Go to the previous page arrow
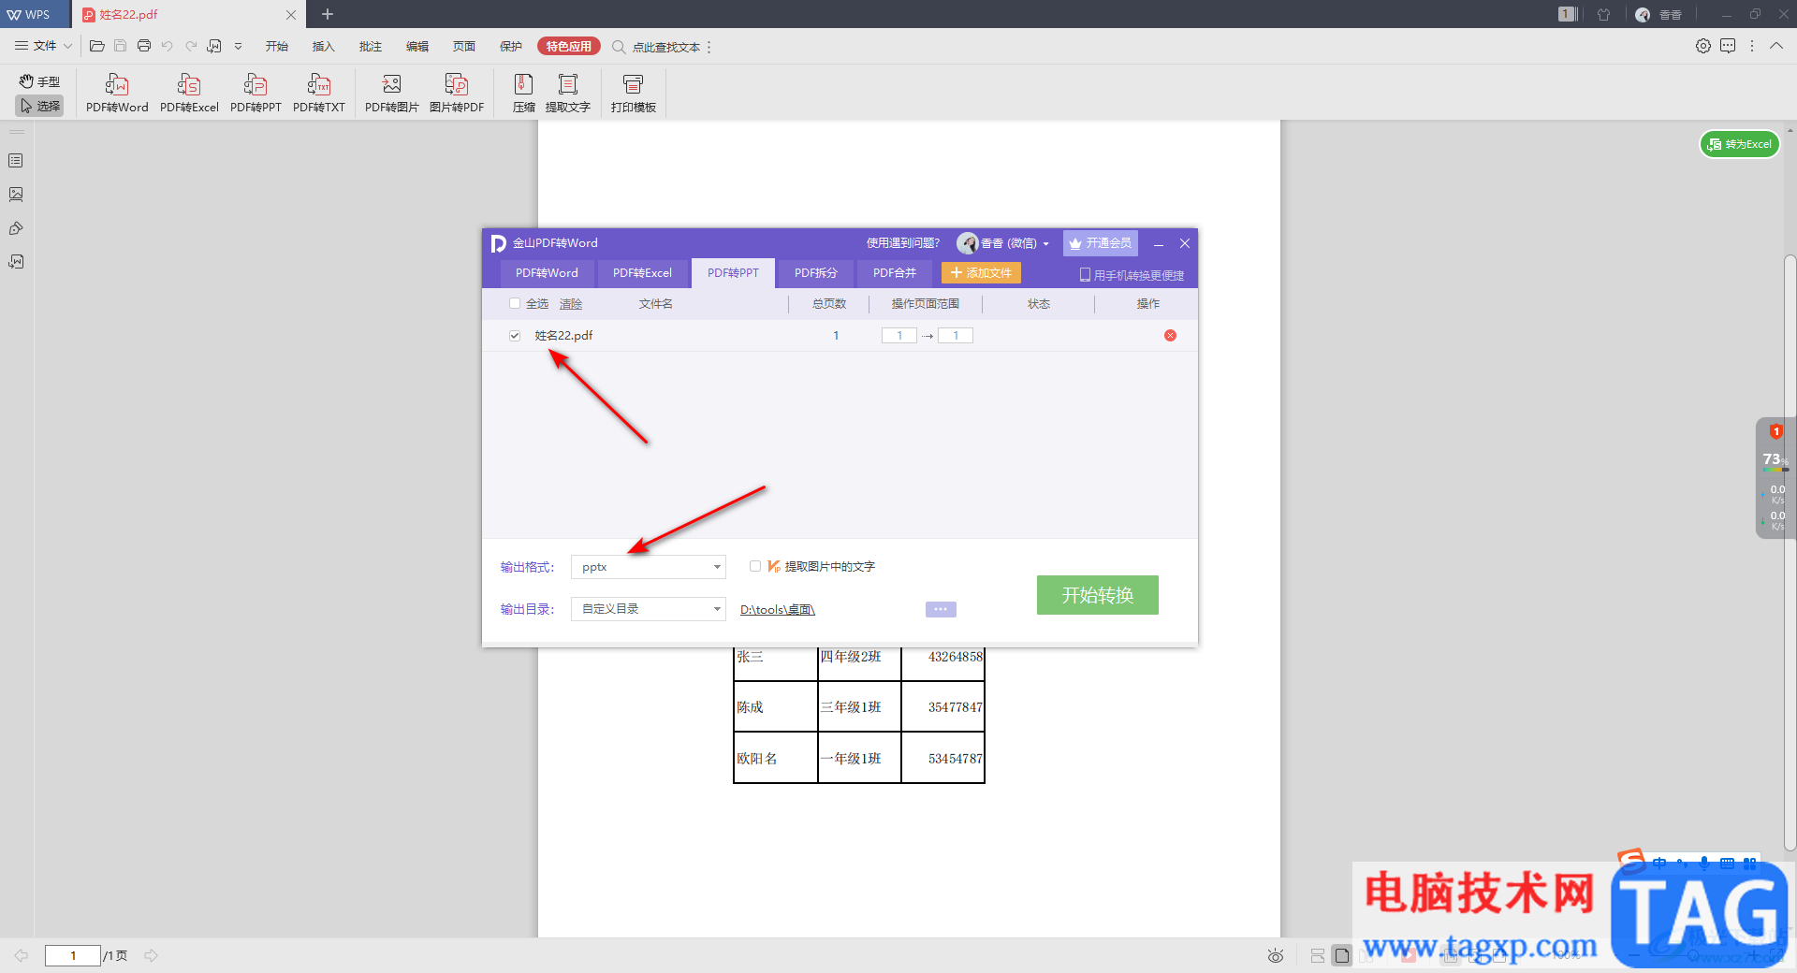 point(22,955)
